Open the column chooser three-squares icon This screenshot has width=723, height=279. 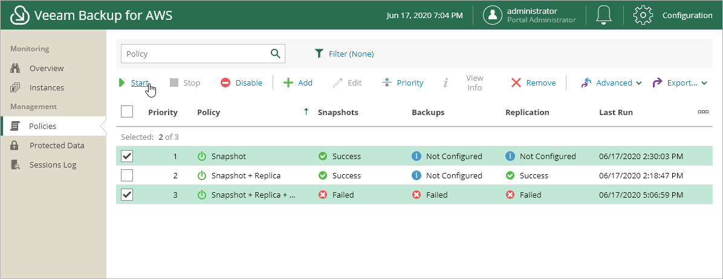pyautogui.click(x=703, y=111)
